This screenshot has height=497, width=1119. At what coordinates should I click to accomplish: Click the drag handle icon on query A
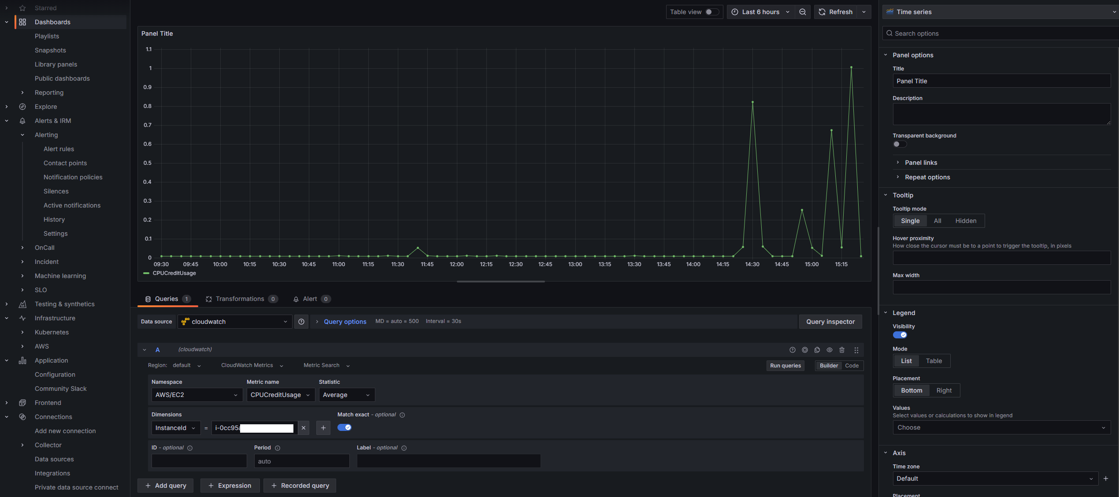click(x=856, y=350)
